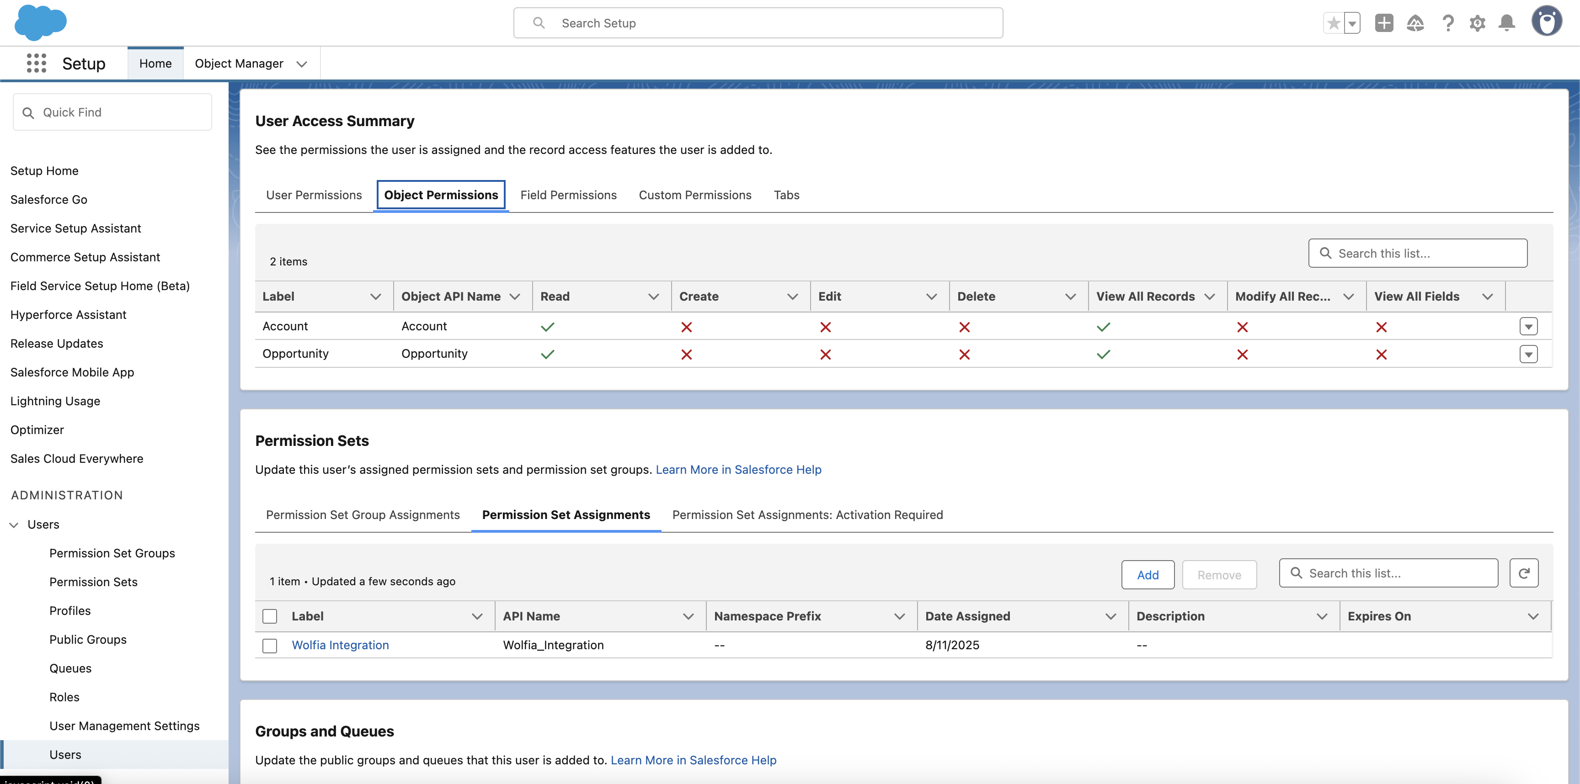
Task: Expand the Object Manager tab chevron
Action: 302,64
